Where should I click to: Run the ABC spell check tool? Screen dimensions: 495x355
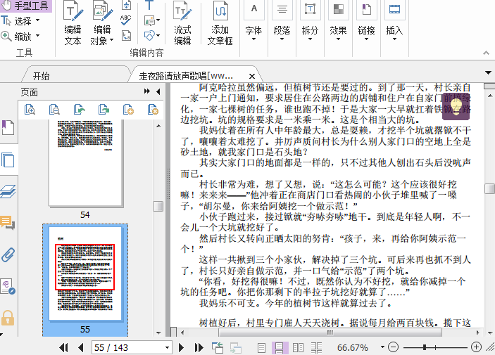click(x=126, y=20)
